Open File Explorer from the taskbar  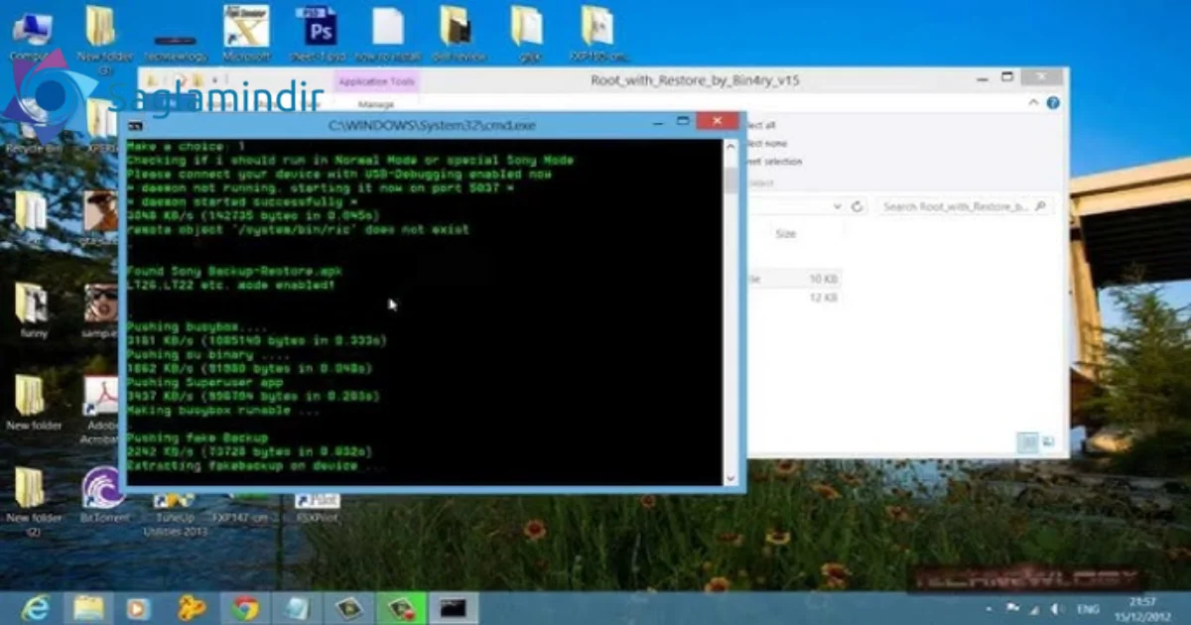click(x=89, y=608)
